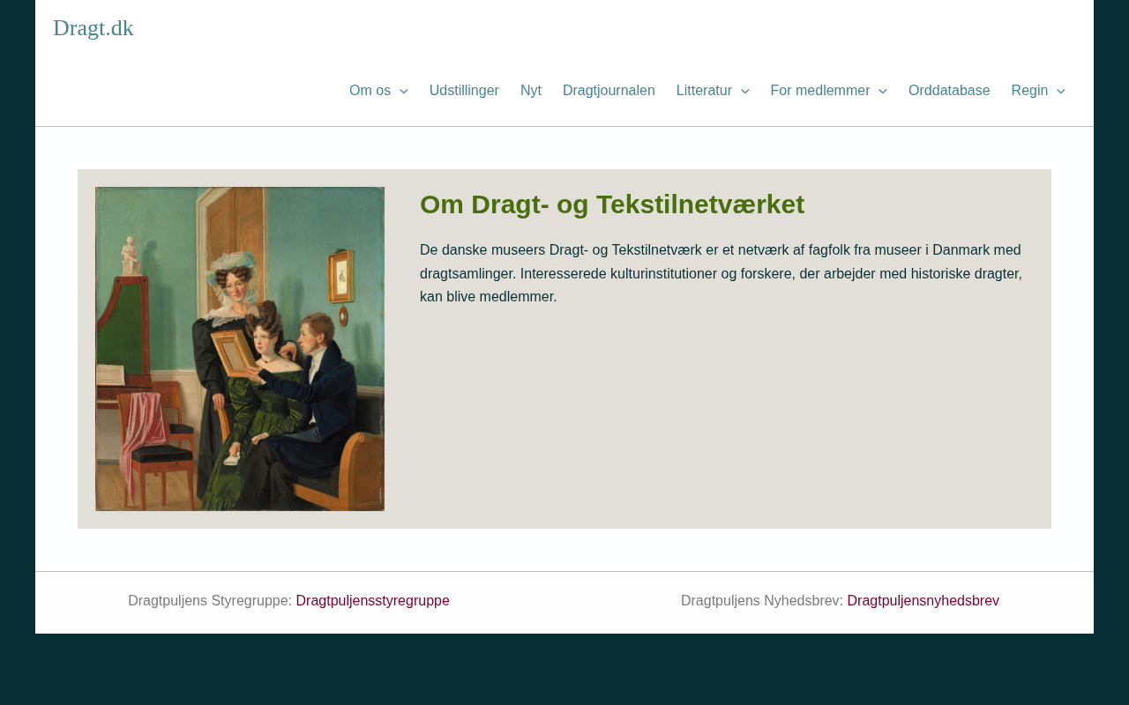Open the Litteratur menu item
The height and width of the screenshot is (705, 1129).
coord(704,91)
